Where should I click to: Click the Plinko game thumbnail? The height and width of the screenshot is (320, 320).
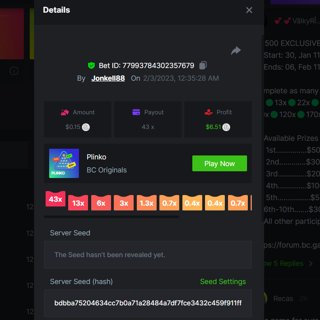[x=64, y=163]
